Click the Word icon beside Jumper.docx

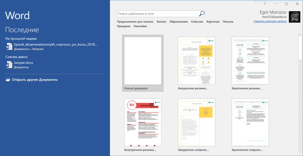tap(9, 65)
